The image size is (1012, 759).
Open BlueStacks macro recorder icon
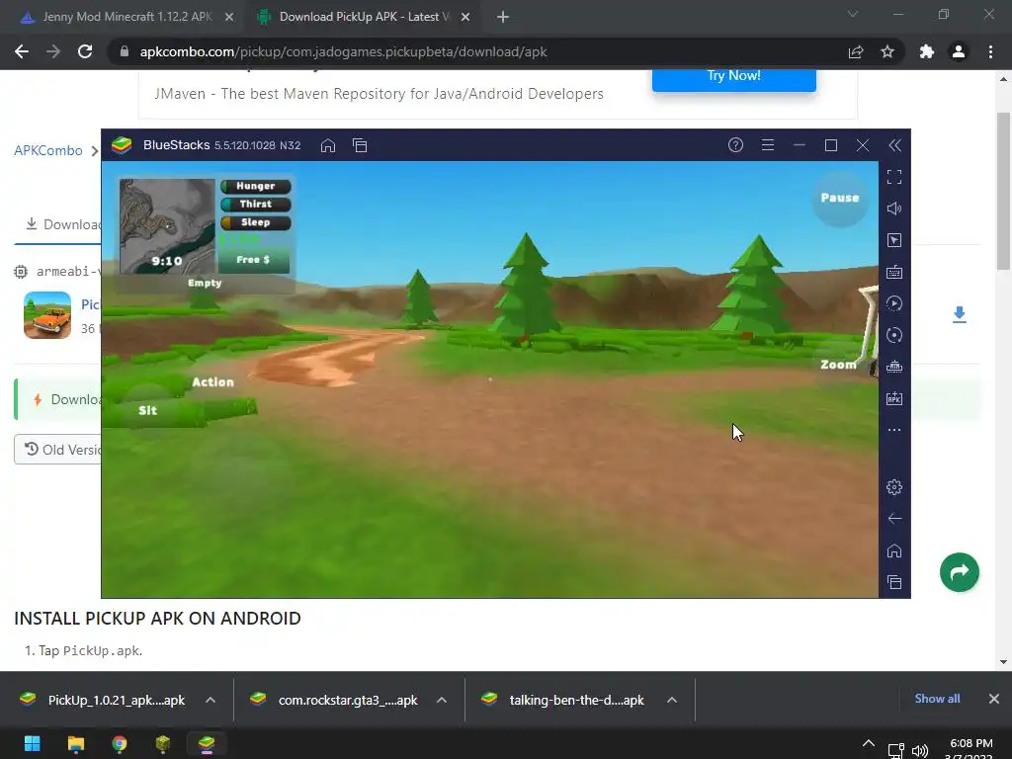pyautogui.click(x=894, y=303)
